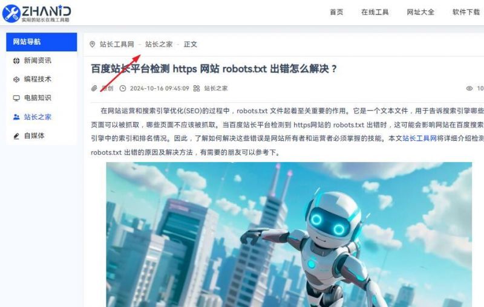Click the 站长之家 breadcrumb link
484x307 pixels.
pyautogui.click(x=159, y=44)
